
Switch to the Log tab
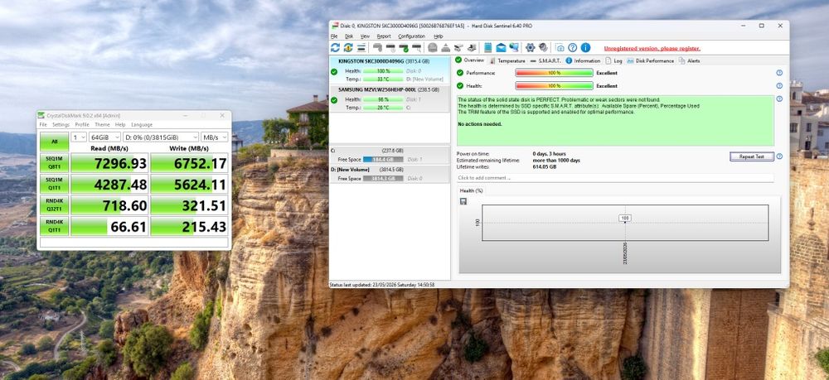613,60
